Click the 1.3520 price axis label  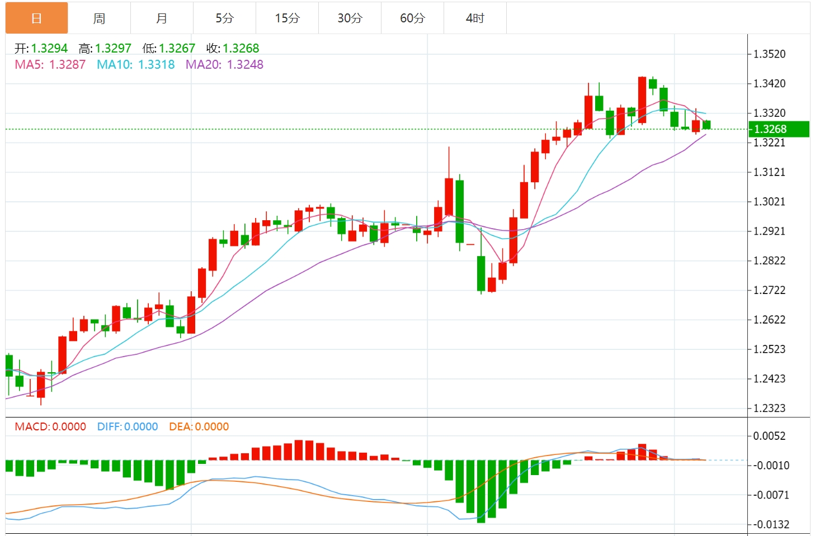[x=770, y=54]
